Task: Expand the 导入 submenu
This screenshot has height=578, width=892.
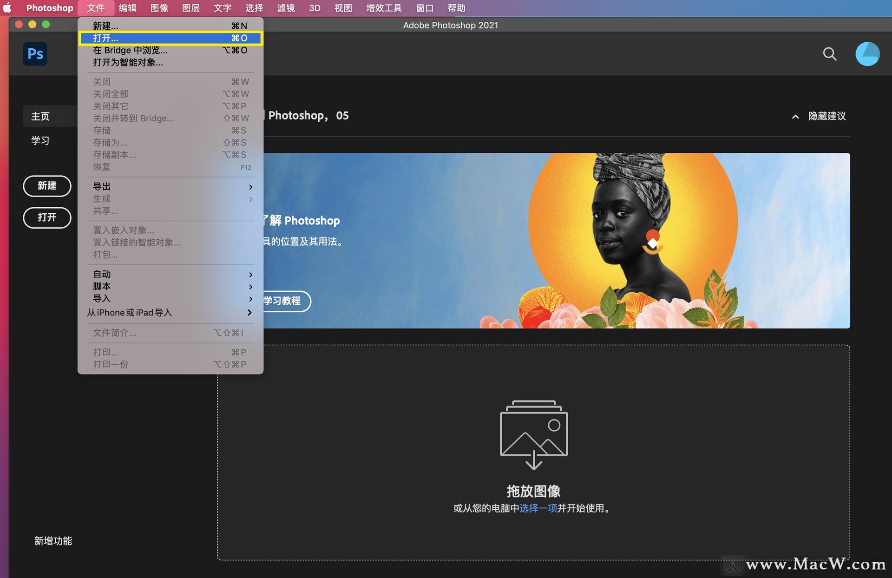Action: pyautogui.click(x=171, y=299)
